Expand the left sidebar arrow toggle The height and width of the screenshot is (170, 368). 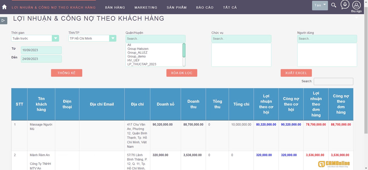point(4,20)
